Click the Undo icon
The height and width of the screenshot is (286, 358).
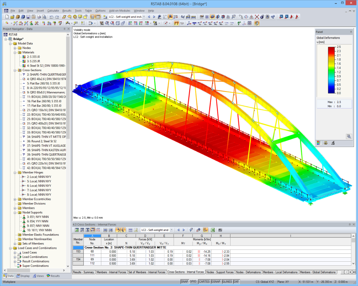tap(52, 17)
